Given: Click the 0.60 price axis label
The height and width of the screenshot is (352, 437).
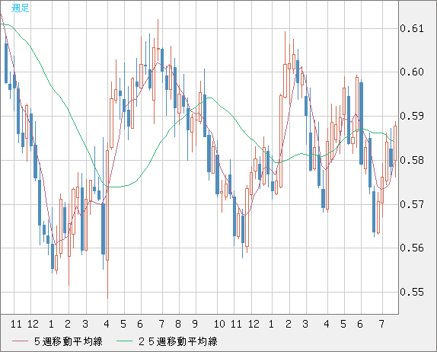Looking at the screenshot, I should (412, 72).
